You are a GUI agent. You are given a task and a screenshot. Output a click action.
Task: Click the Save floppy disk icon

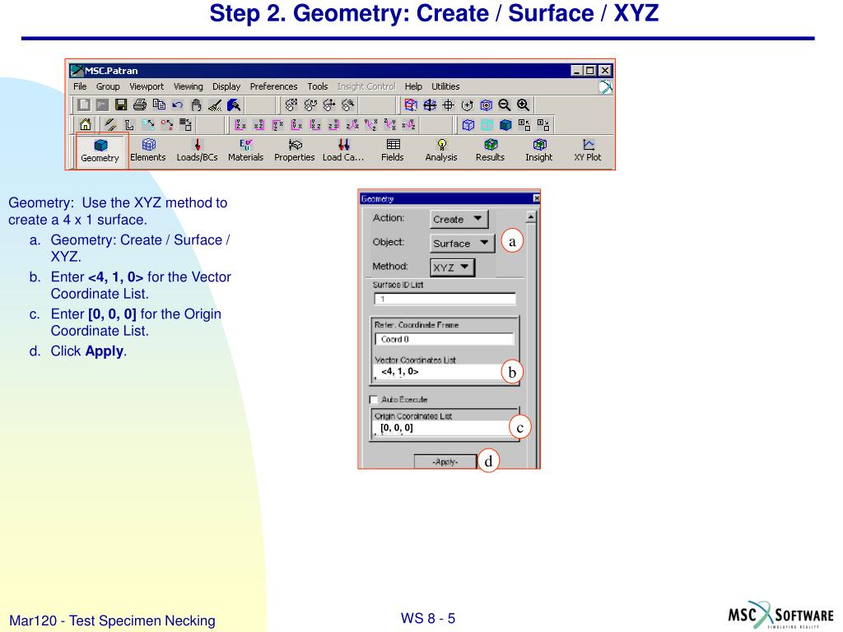(x=121, y=105)
